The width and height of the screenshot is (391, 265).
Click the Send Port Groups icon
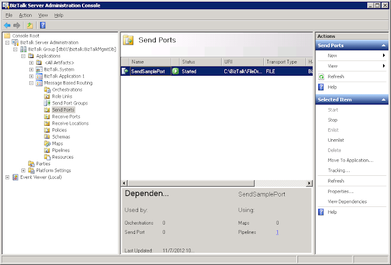click(x=47, y=103)
